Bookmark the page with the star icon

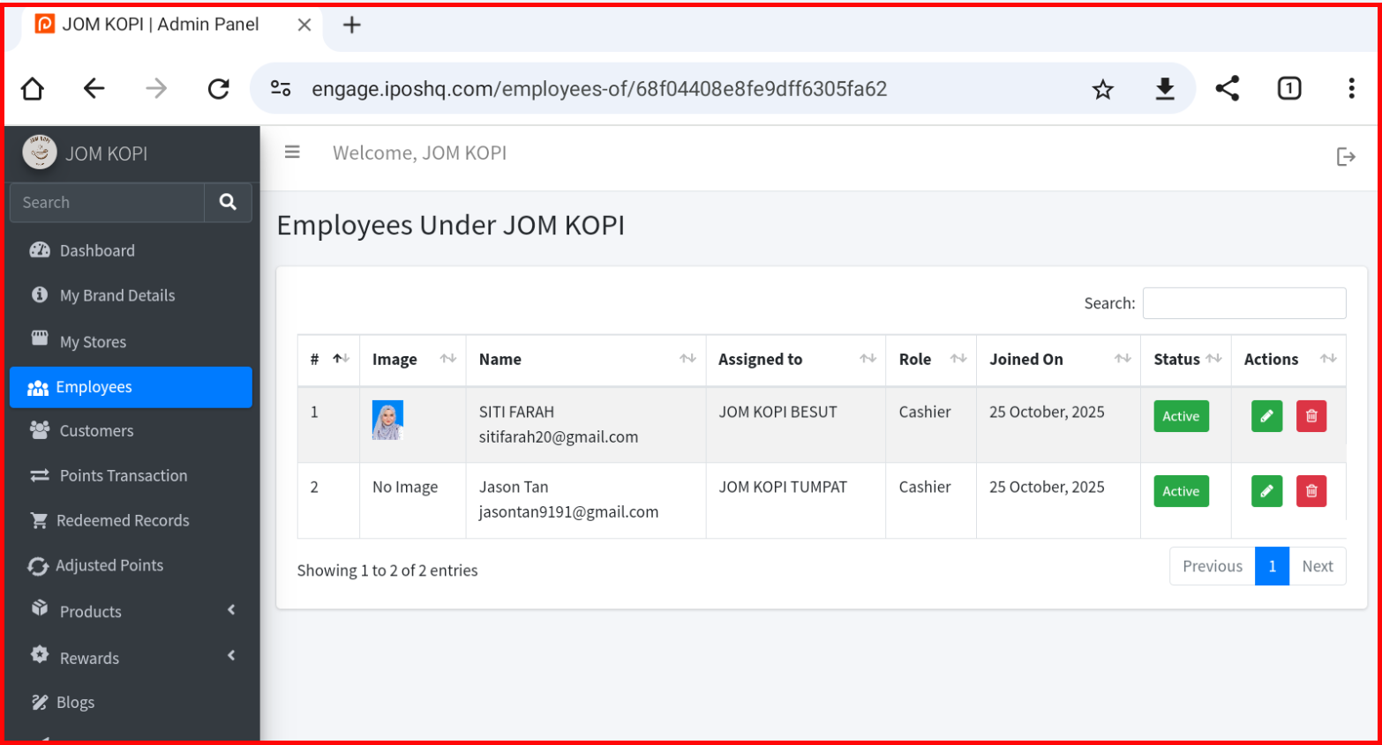tap(1102, 89)
